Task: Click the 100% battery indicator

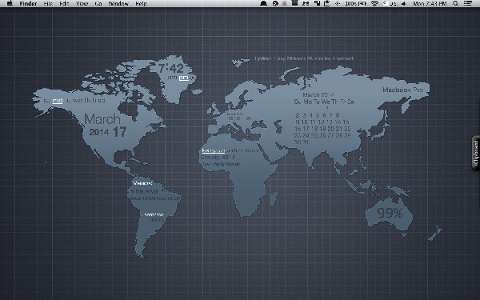Action: click(x=356, y=4)
